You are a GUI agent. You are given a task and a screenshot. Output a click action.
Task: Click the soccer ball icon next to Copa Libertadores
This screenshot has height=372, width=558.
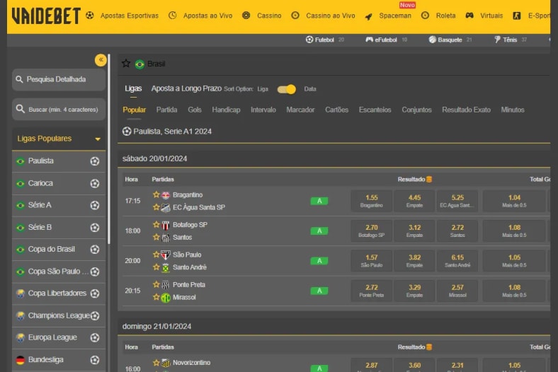pyautogui.click(x=95, y=293)
